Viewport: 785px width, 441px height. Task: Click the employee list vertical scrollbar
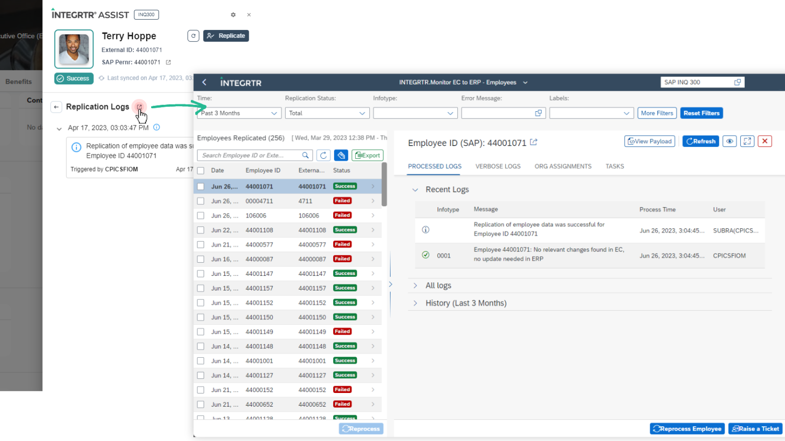384,184
